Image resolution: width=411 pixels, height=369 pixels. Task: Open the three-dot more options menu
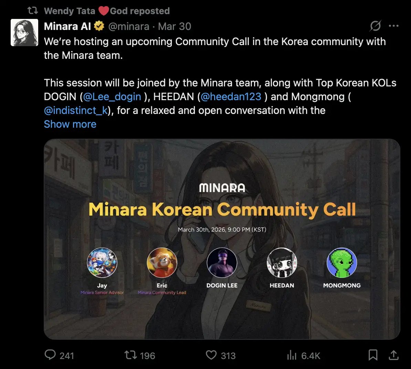point(394,26)
